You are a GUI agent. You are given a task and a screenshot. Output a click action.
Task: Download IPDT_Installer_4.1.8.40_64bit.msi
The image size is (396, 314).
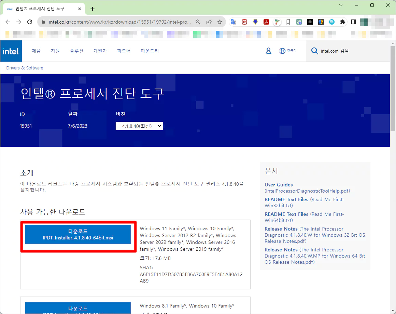(x=78, y=234)
